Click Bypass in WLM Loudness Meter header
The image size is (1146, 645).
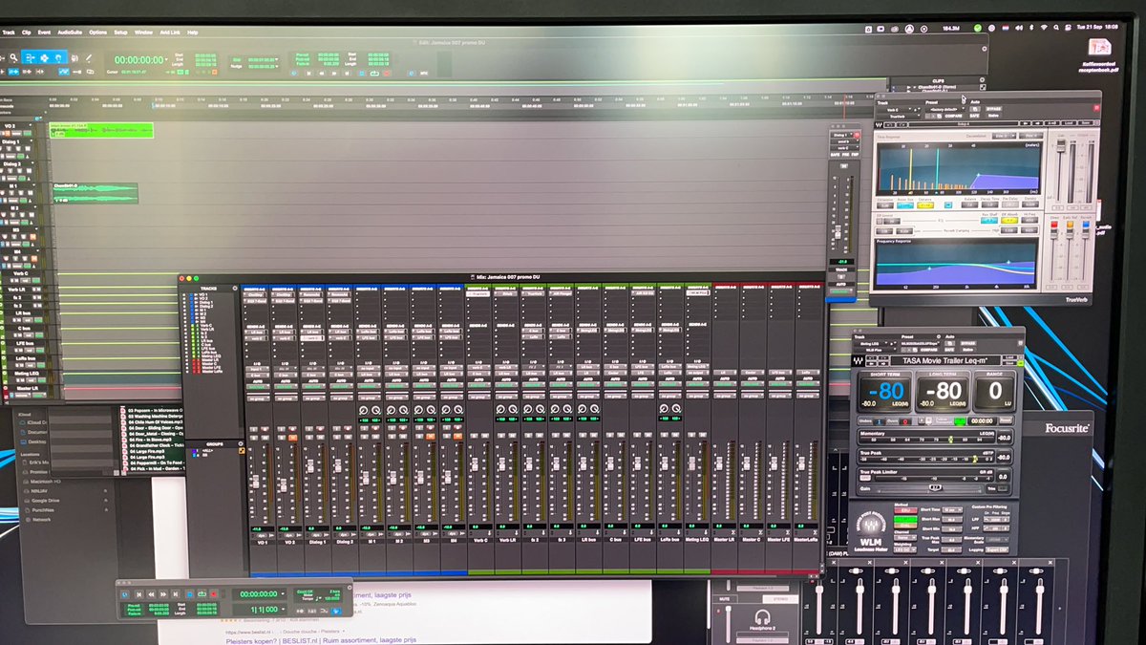pos(968,343)
